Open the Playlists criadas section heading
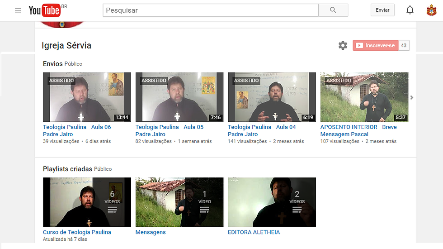Screen dimensions: 443x249 pos(67,169)
